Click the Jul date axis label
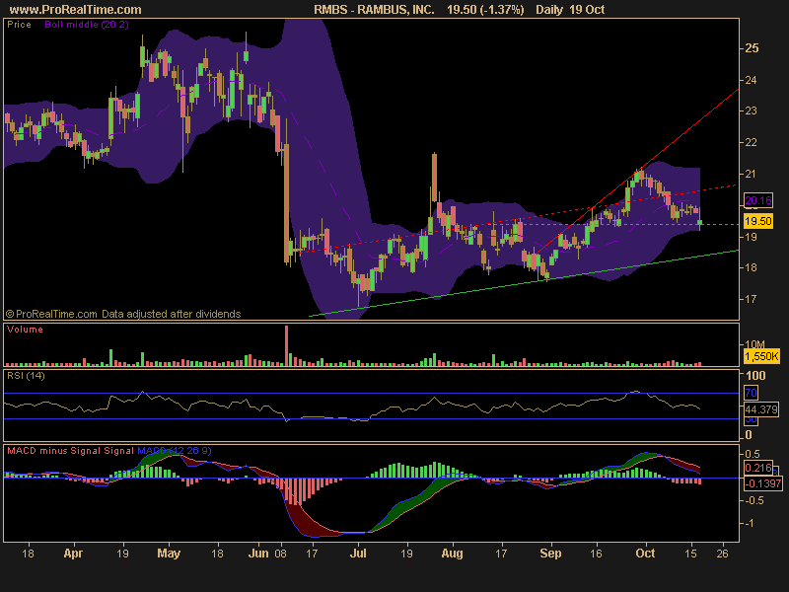Image resolution: width=789 pixels, height=592 pixels. pos(358,554)
